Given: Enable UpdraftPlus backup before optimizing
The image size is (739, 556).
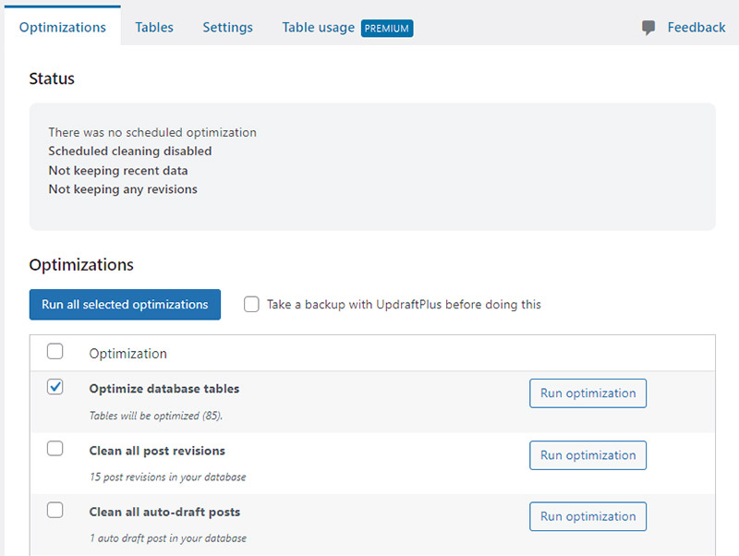Looking at the screenshot, I should pyautogui.click(x=251, y=304).
